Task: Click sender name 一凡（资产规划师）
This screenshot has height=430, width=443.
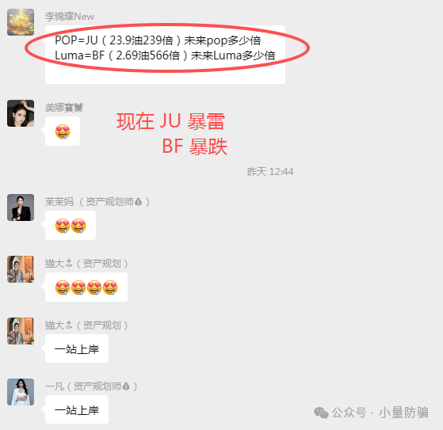Action: click(x=91, y=386)
